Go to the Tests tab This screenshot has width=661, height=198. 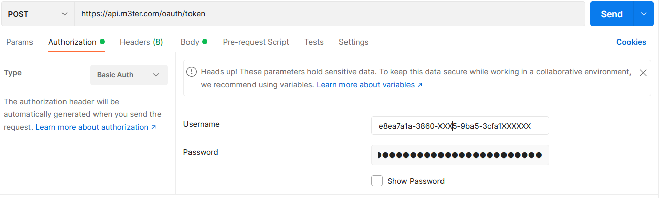tap(314, 42)
